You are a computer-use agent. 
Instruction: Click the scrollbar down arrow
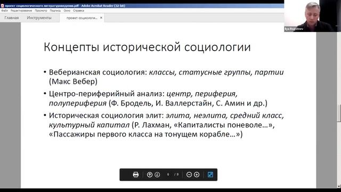pyautogui.click(x=339, y=186)
